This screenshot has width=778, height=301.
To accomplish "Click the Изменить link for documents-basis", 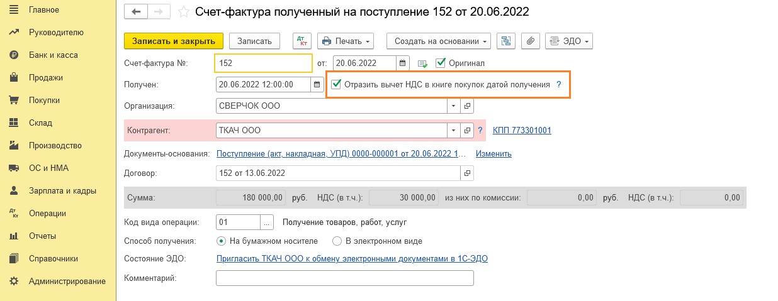I will 493,154.
